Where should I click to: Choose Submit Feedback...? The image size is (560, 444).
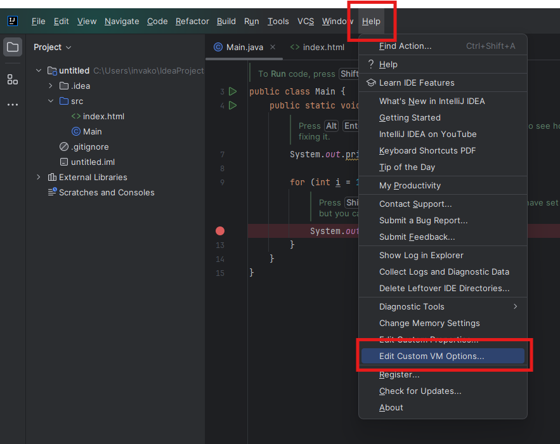[x=443, y=237]
